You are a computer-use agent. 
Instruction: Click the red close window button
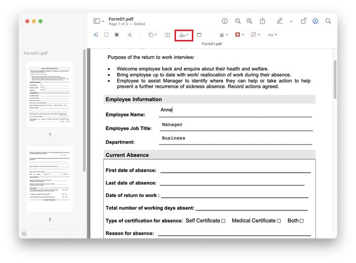point(27,21)
